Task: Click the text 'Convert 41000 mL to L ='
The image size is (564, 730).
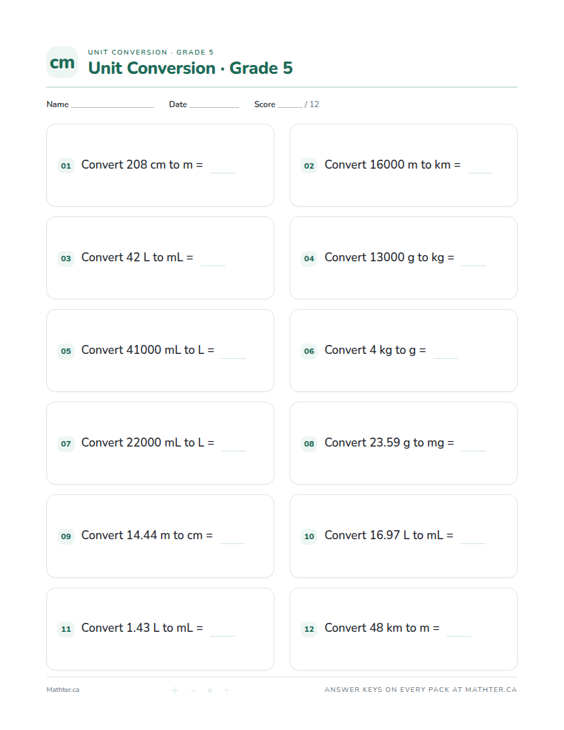Action: [x=147, y=350]
